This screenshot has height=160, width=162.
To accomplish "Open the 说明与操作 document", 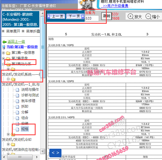I will [x=30, y=89].
